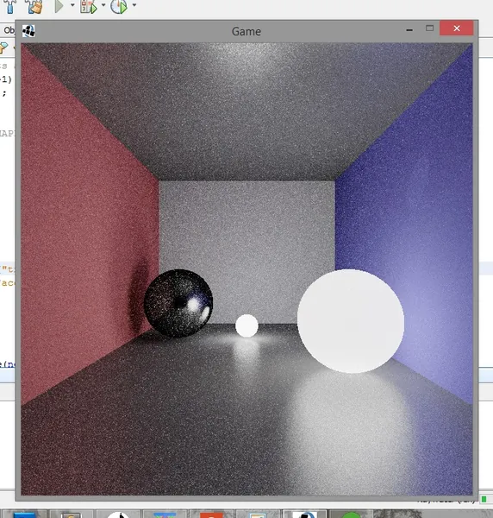Click the Profile Project clock icon
Screen dimensions: 493x518
click(x=119, y=6)
